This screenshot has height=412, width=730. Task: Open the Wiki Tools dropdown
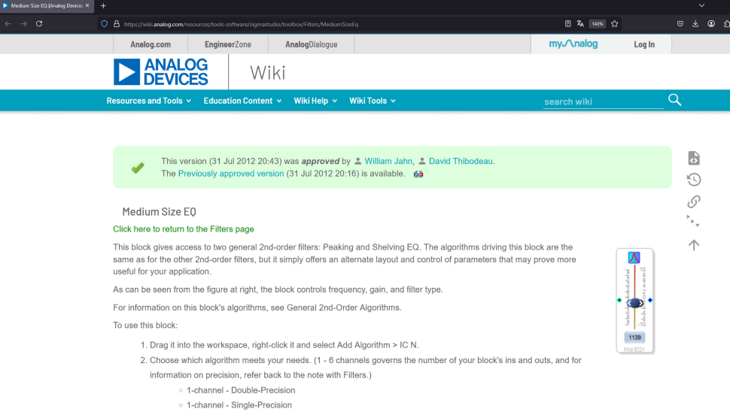(372, 101)
